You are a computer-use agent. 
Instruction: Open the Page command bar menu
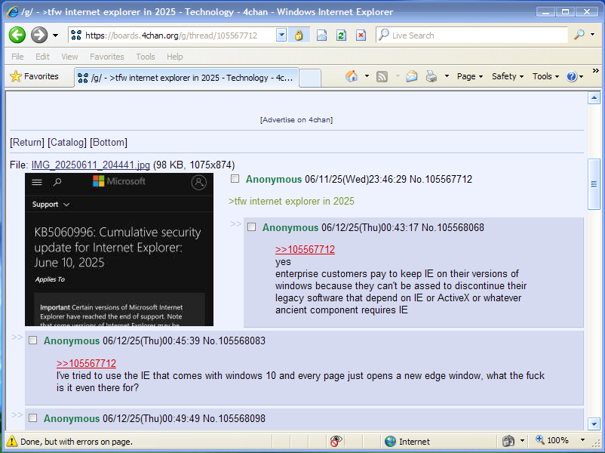[x=469, y=76]
